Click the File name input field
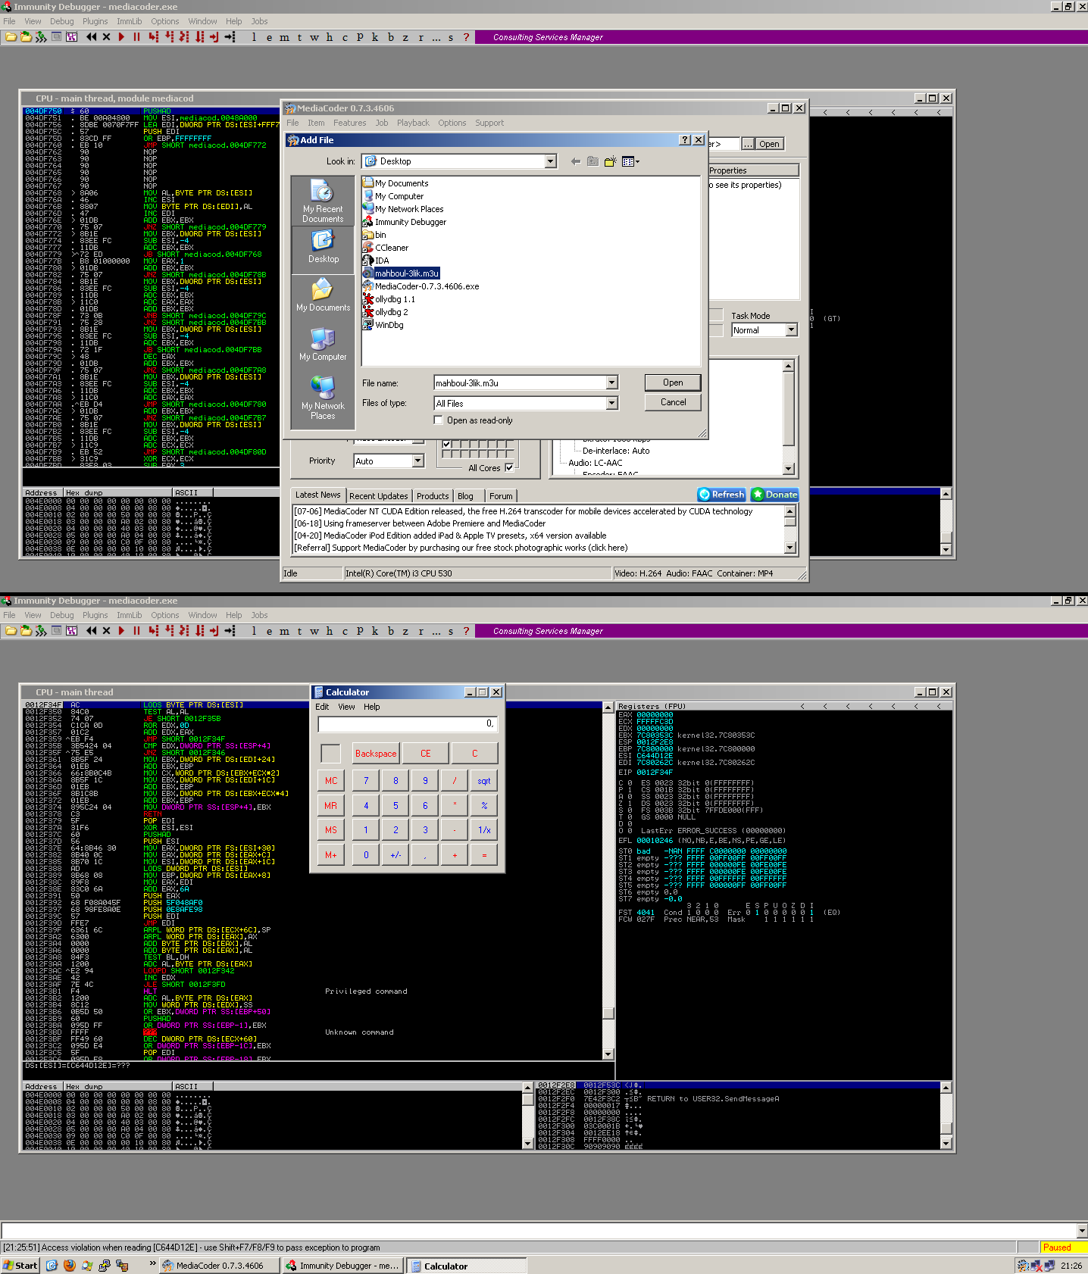Screen dimensions: 1088x1274 point(520,383)
